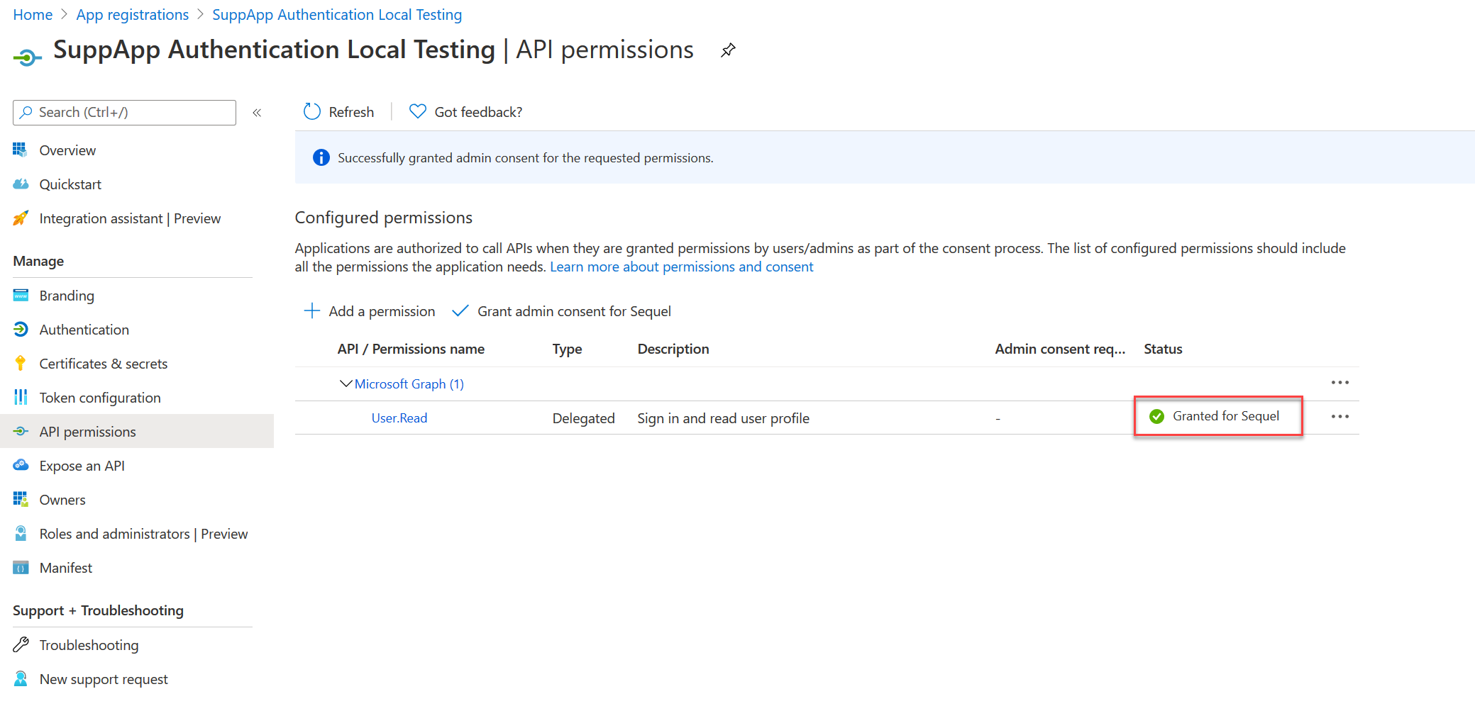The width and height of the screenshot is (1475, 711).
Task: Click the Admin consent req... column header
Action: 1060,349
